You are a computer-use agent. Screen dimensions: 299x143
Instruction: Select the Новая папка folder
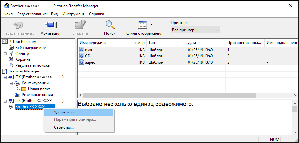tap(39, 89)
